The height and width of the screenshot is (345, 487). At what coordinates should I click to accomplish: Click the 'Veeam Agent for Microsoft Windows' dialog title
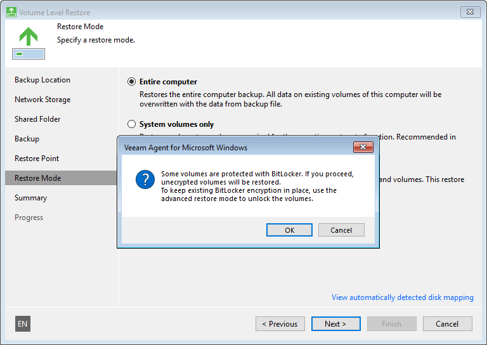186,148
